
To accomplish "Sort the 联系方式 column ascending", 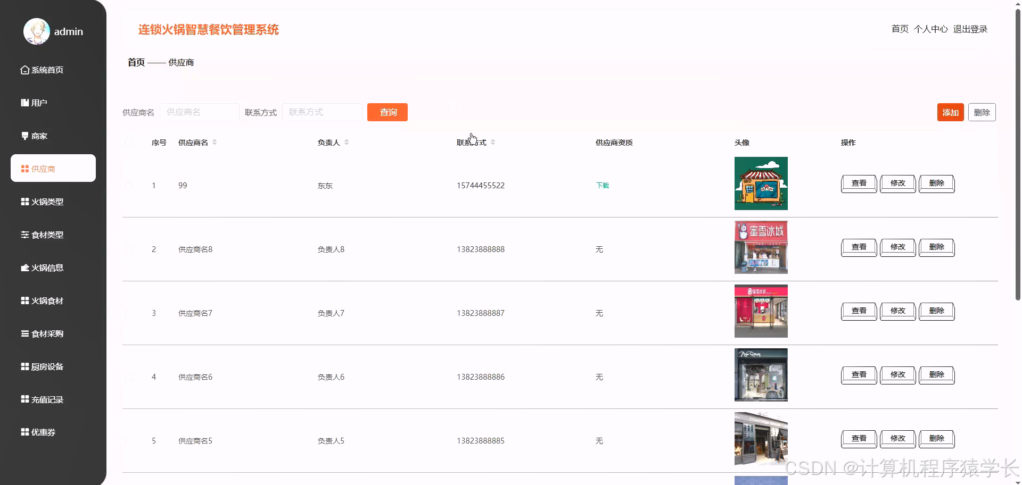I will 493,142.
